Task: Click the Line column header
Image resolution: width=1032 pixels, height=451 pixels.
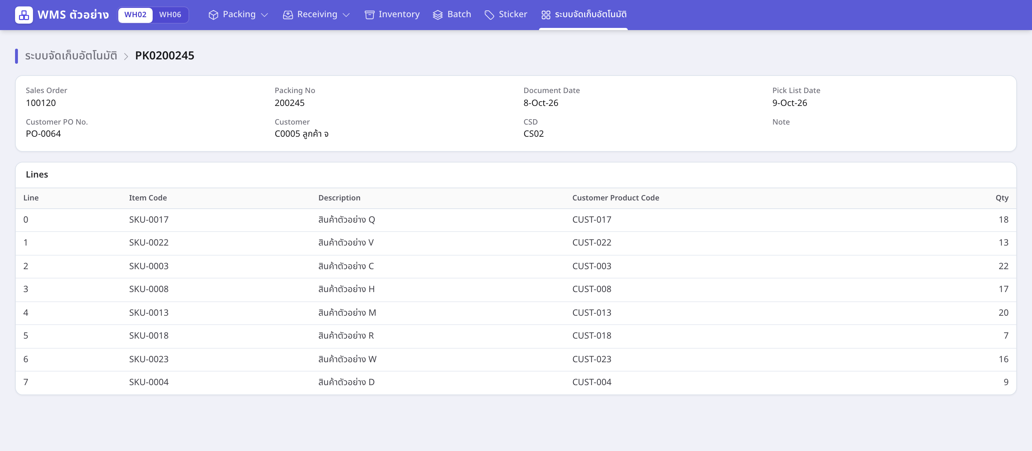Action: (x=31, y=198)
